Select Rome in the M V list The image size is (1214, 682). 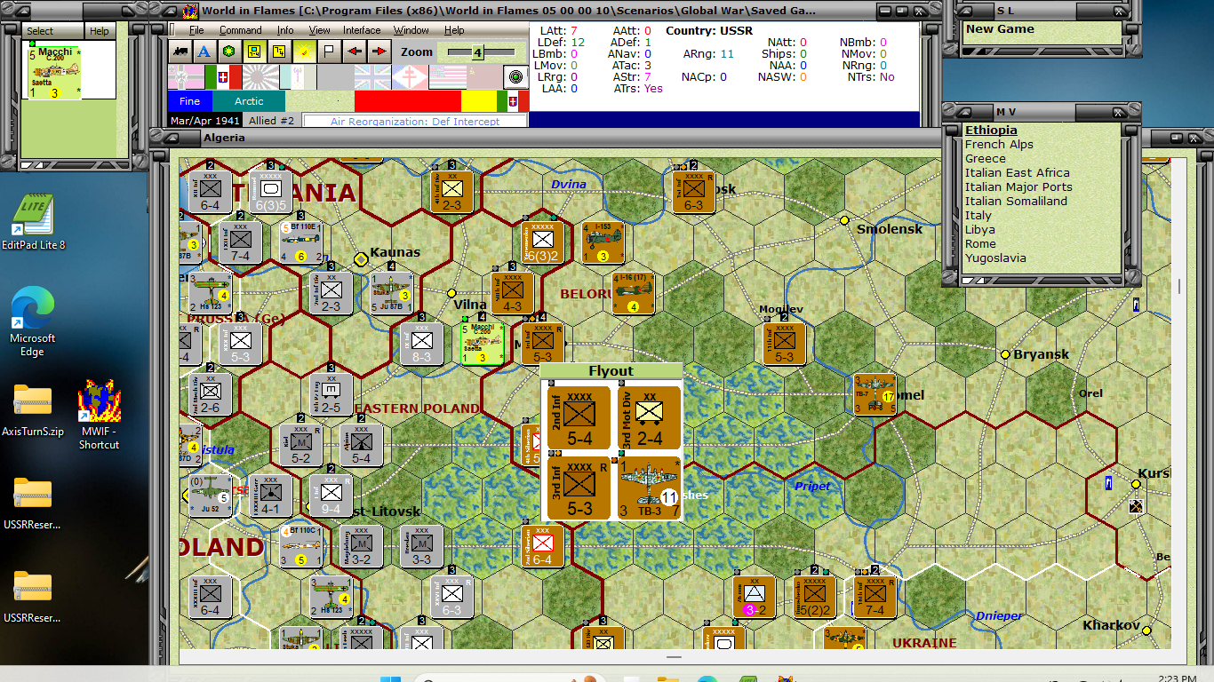pos(981,243)
